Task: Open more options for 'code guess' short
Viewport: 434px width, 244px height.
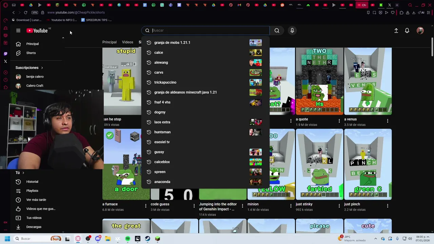Action: click(x=194, y=206)
